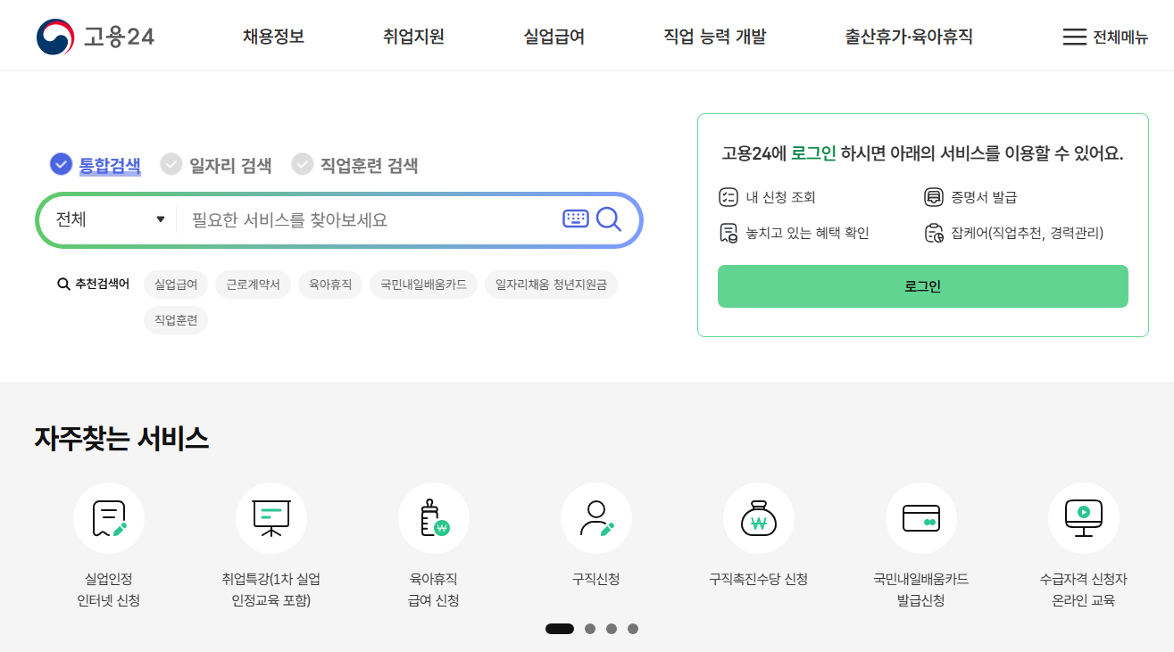1174x652 pixels.
Task: Click the 직업훈련 recommended keyword chip
Action: coord(176,319)
